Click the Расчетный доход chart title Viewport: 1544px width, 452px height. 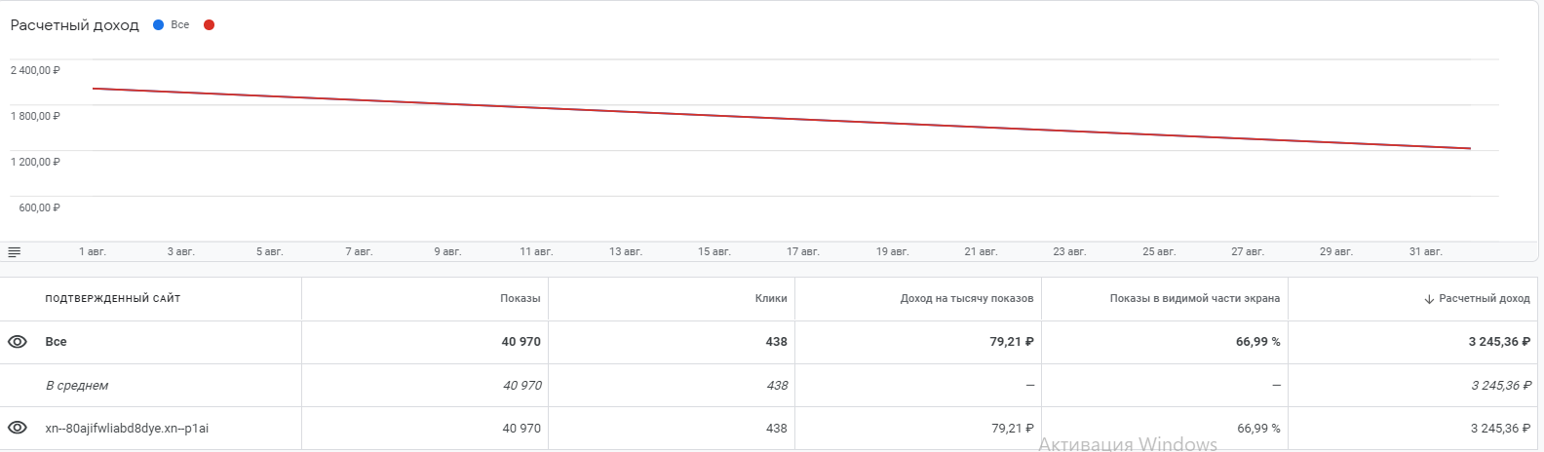(x=74, y=25)
